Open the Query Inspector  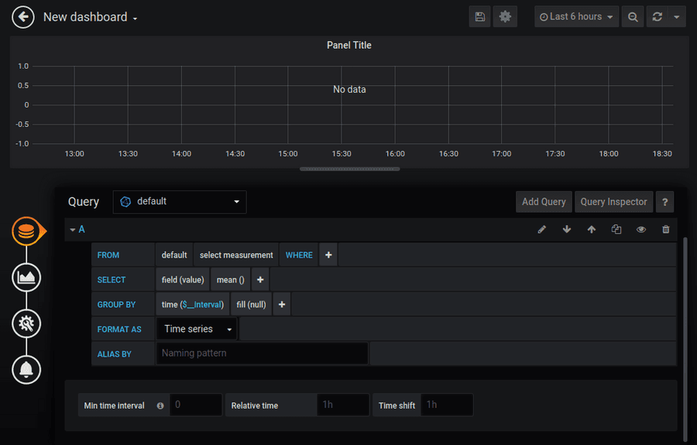(613, 202)
